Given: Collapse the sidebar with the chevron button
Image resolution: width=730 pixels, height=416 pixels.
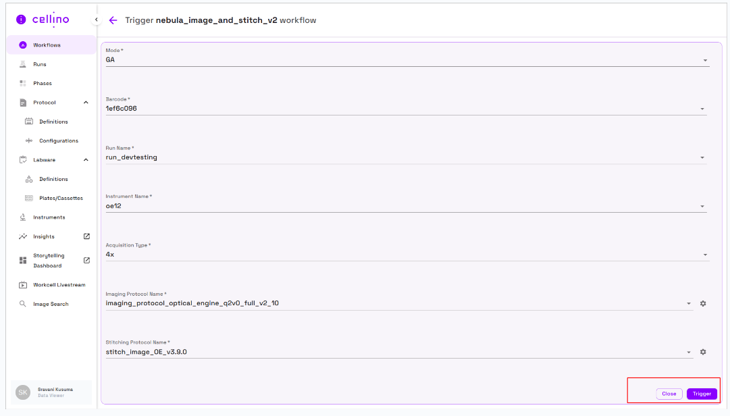Looking at the screenshot, I should (96, 20).
